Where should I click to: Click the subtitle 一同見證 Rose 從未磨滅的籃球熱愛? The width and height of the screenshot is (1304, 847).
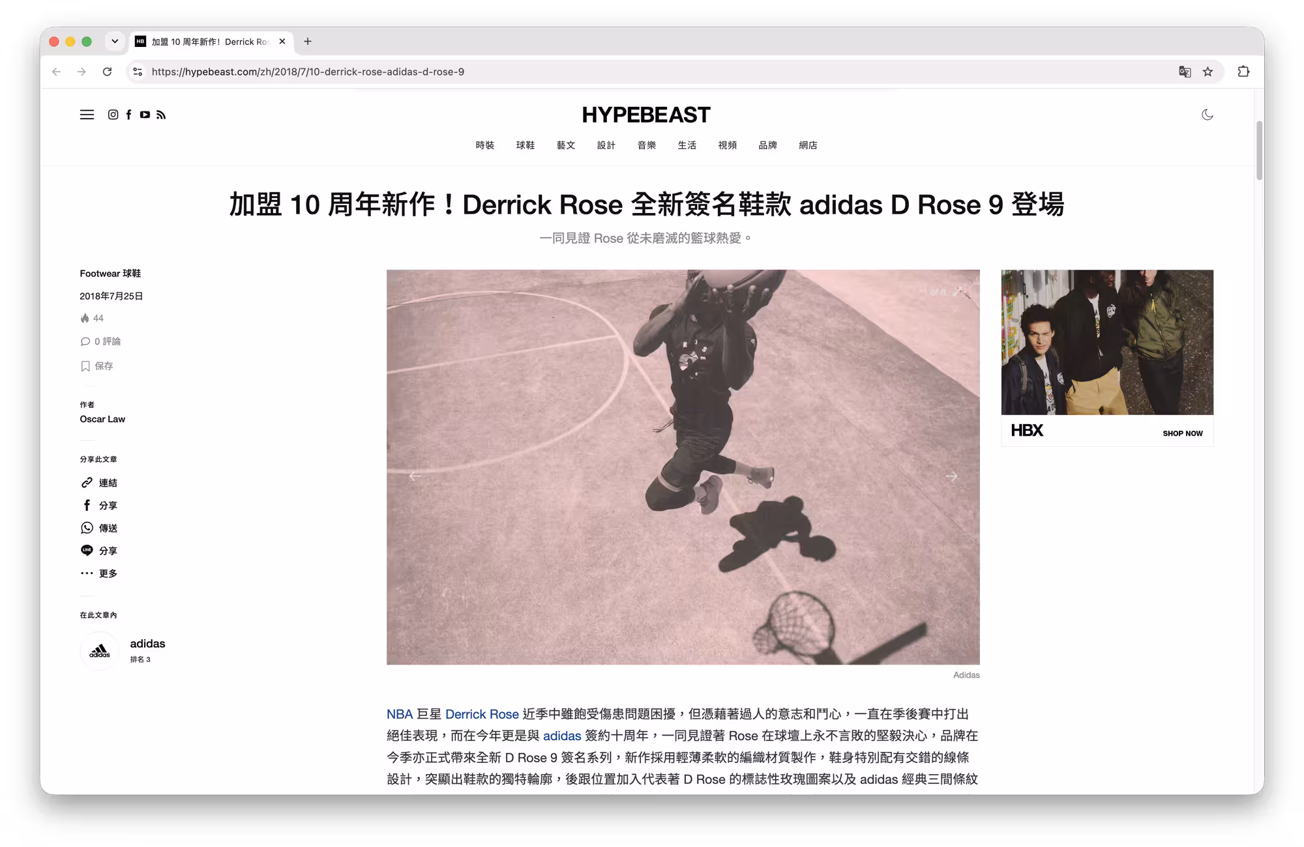[x=645, y=238]
